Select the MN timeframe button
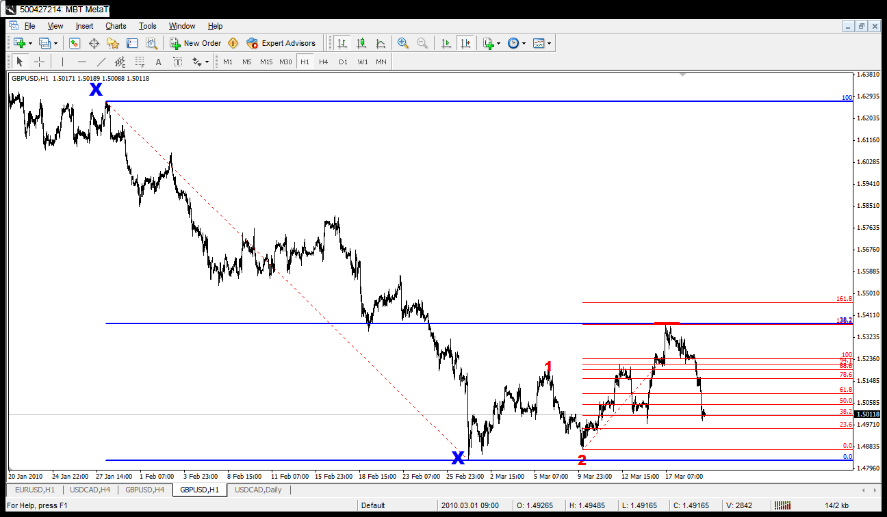This screenshot has height=517, width=887. click(x=381, y=62)
